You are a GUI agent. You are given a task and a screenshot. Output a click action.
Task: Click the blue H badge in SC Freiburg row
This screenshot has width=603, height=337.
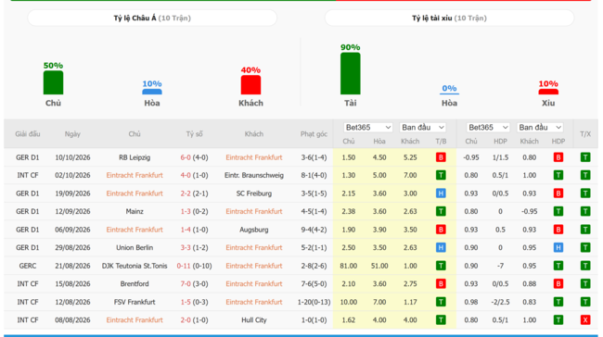[441, 193]
